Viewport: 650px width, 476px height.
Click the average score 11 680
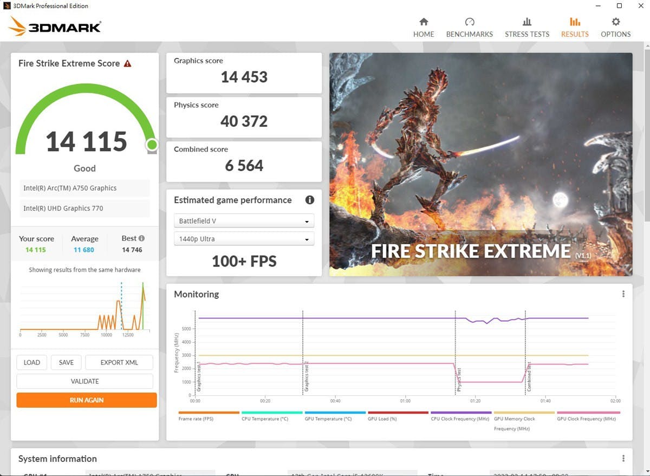tap(84, 250)
